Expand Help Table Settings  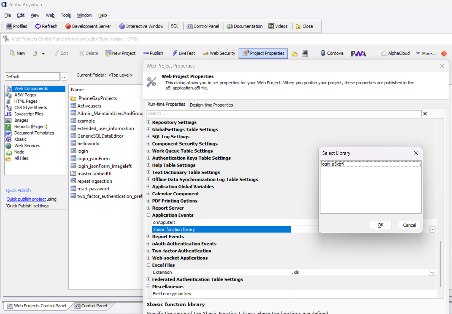point(148,165)
